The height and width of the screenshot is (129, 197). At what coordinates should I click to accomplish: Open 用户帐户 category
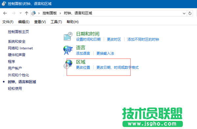pyautogui.click(x=15, y=68)
